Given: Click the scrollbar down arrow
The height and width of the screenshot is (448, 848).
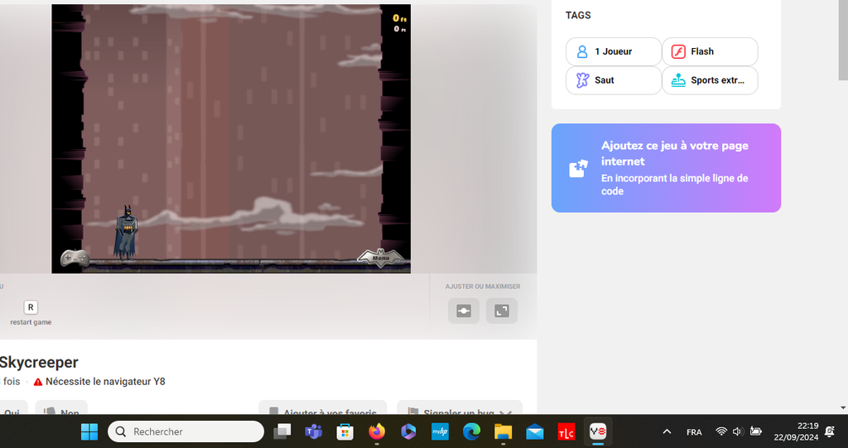Looking at the screenshot, I should click(843, 407).
